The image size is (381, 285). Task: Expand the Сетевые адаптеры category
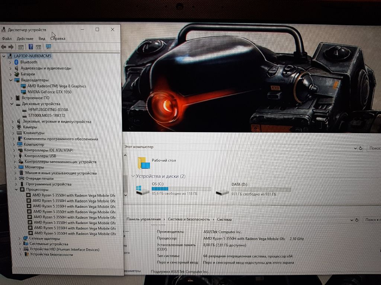[x=20, y=238]
